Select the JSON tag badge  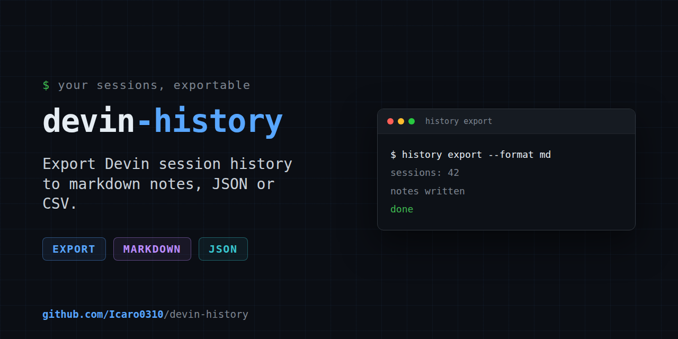pos(223,249)
